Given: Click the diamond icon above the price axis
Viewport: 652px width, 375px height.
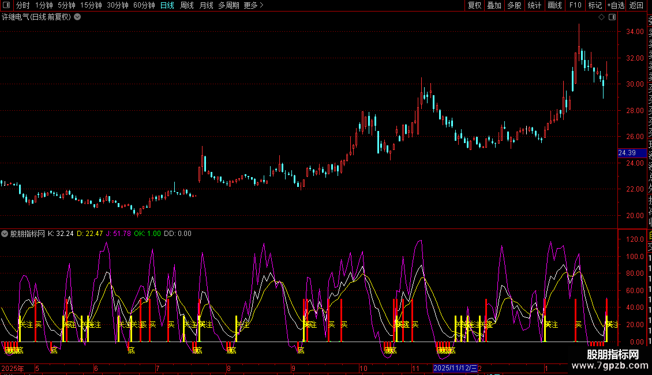Looking at the screenshot, I should (601, 17).
